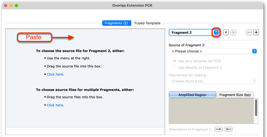The height and width of the screenshot is (137, 267).
Task: Set fragment orientation to forward arrow
Action: point(218,129)
